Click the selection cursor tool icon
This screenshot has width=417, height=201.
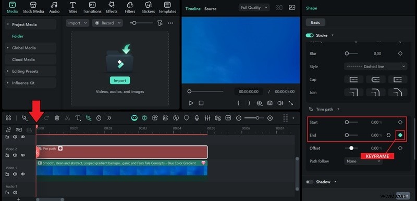tap(24, 118)
